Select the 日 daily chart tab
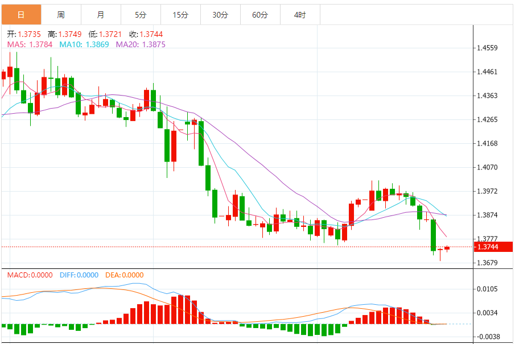 [22, 15]
